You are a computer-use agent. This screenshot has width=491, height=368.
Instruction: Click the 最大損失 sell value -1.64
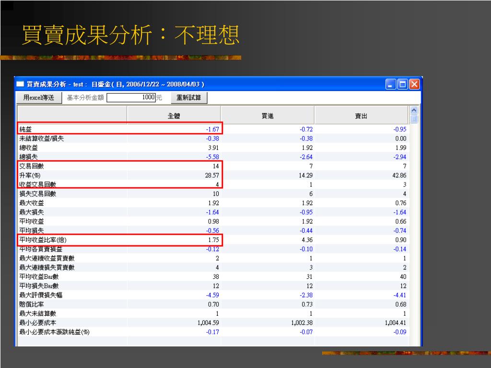tap(399, 212)
